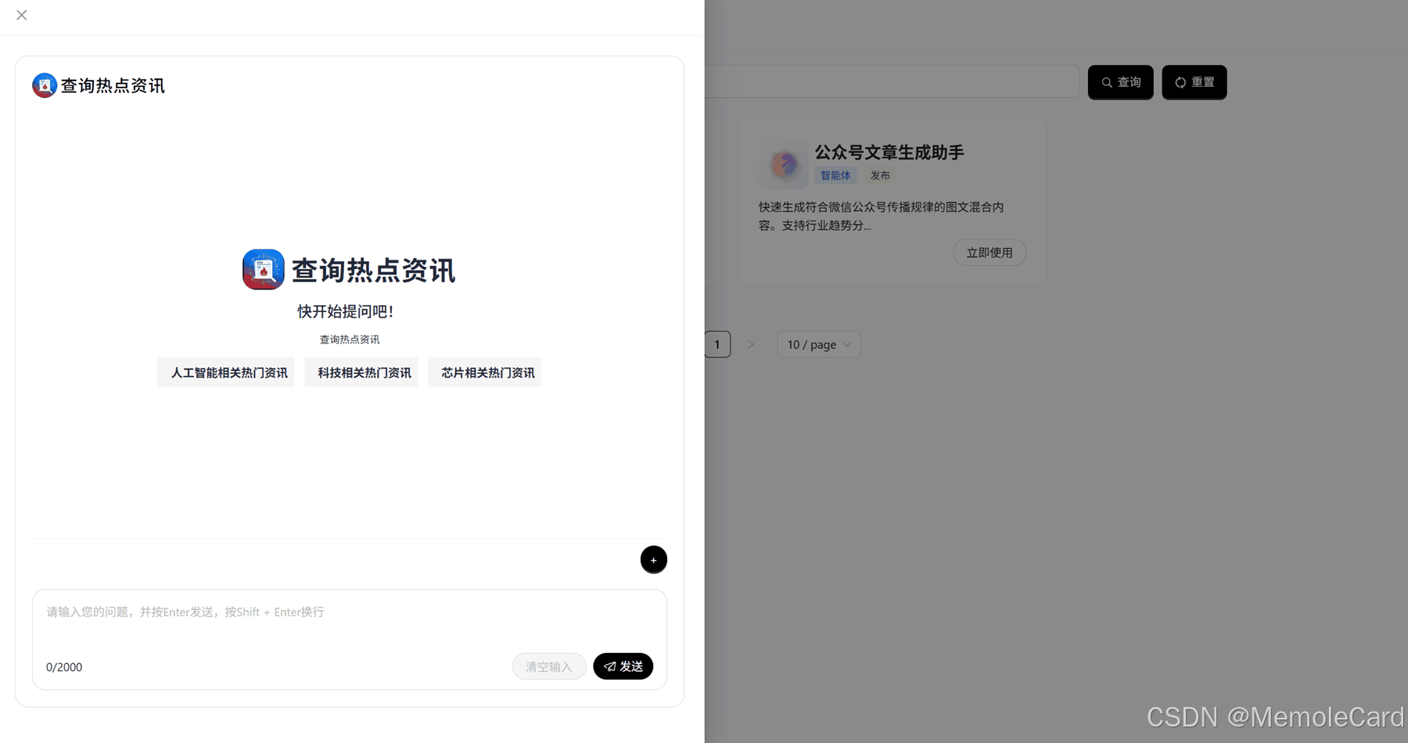Screen dimensions: 1408x743
Task: Click the plus attachment icon above the input box
Action: click(654, 559)
